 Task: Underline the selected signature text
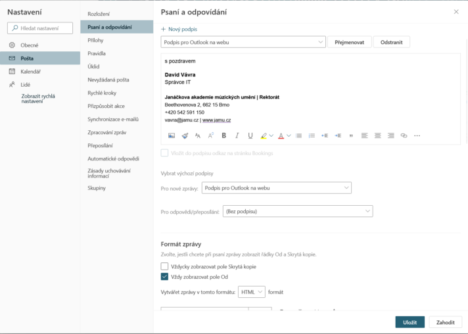[250, 135]
